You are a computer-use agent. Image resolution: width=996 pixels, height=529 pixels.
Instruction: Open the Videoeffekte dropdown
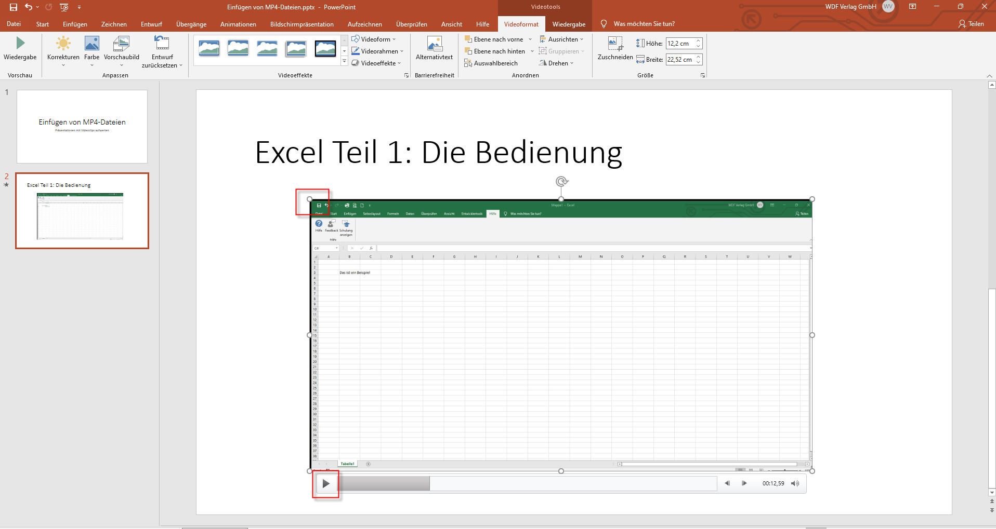pos(376,63)
